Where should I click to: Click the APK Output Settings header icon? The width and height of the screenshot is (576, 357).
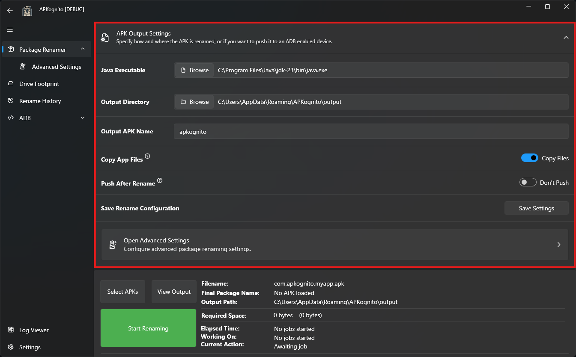coord(104,38)
